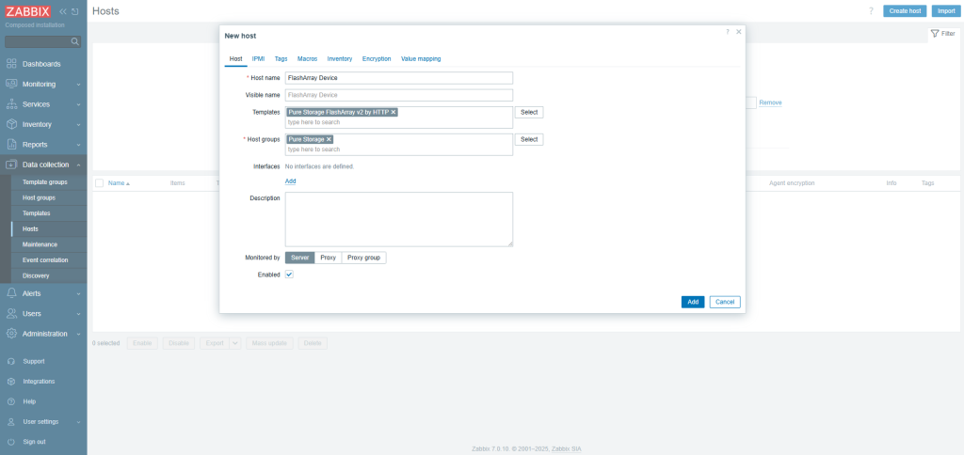
Task: Click the sidebar Help question icon
Action: tap(11, 401)
